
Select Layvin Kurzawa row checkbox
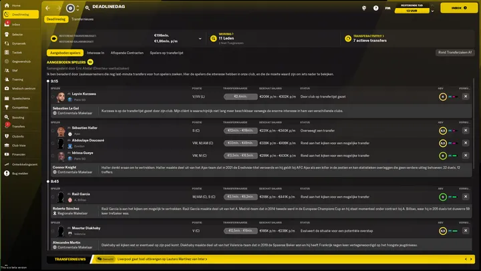click(x=53, y=97)
